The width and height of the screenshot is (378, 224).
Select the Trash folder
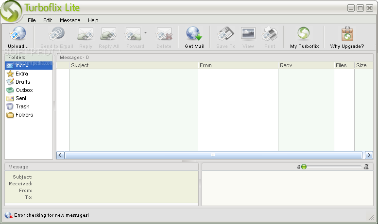tap(29, 106)
